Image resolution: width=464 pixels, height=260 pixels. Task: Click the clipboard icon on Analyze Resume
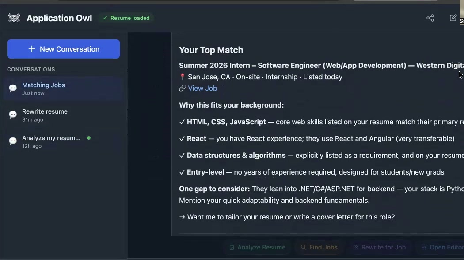[x=232, y=247]
